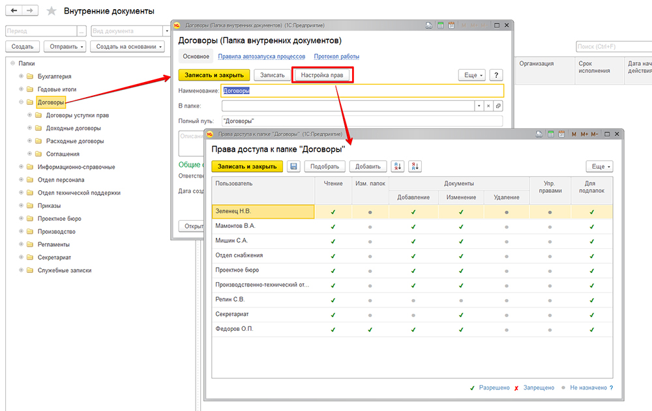The height and width of the screenshot is (411, 652).
Task: Click the question mark help button
Action: coord(496,75)
